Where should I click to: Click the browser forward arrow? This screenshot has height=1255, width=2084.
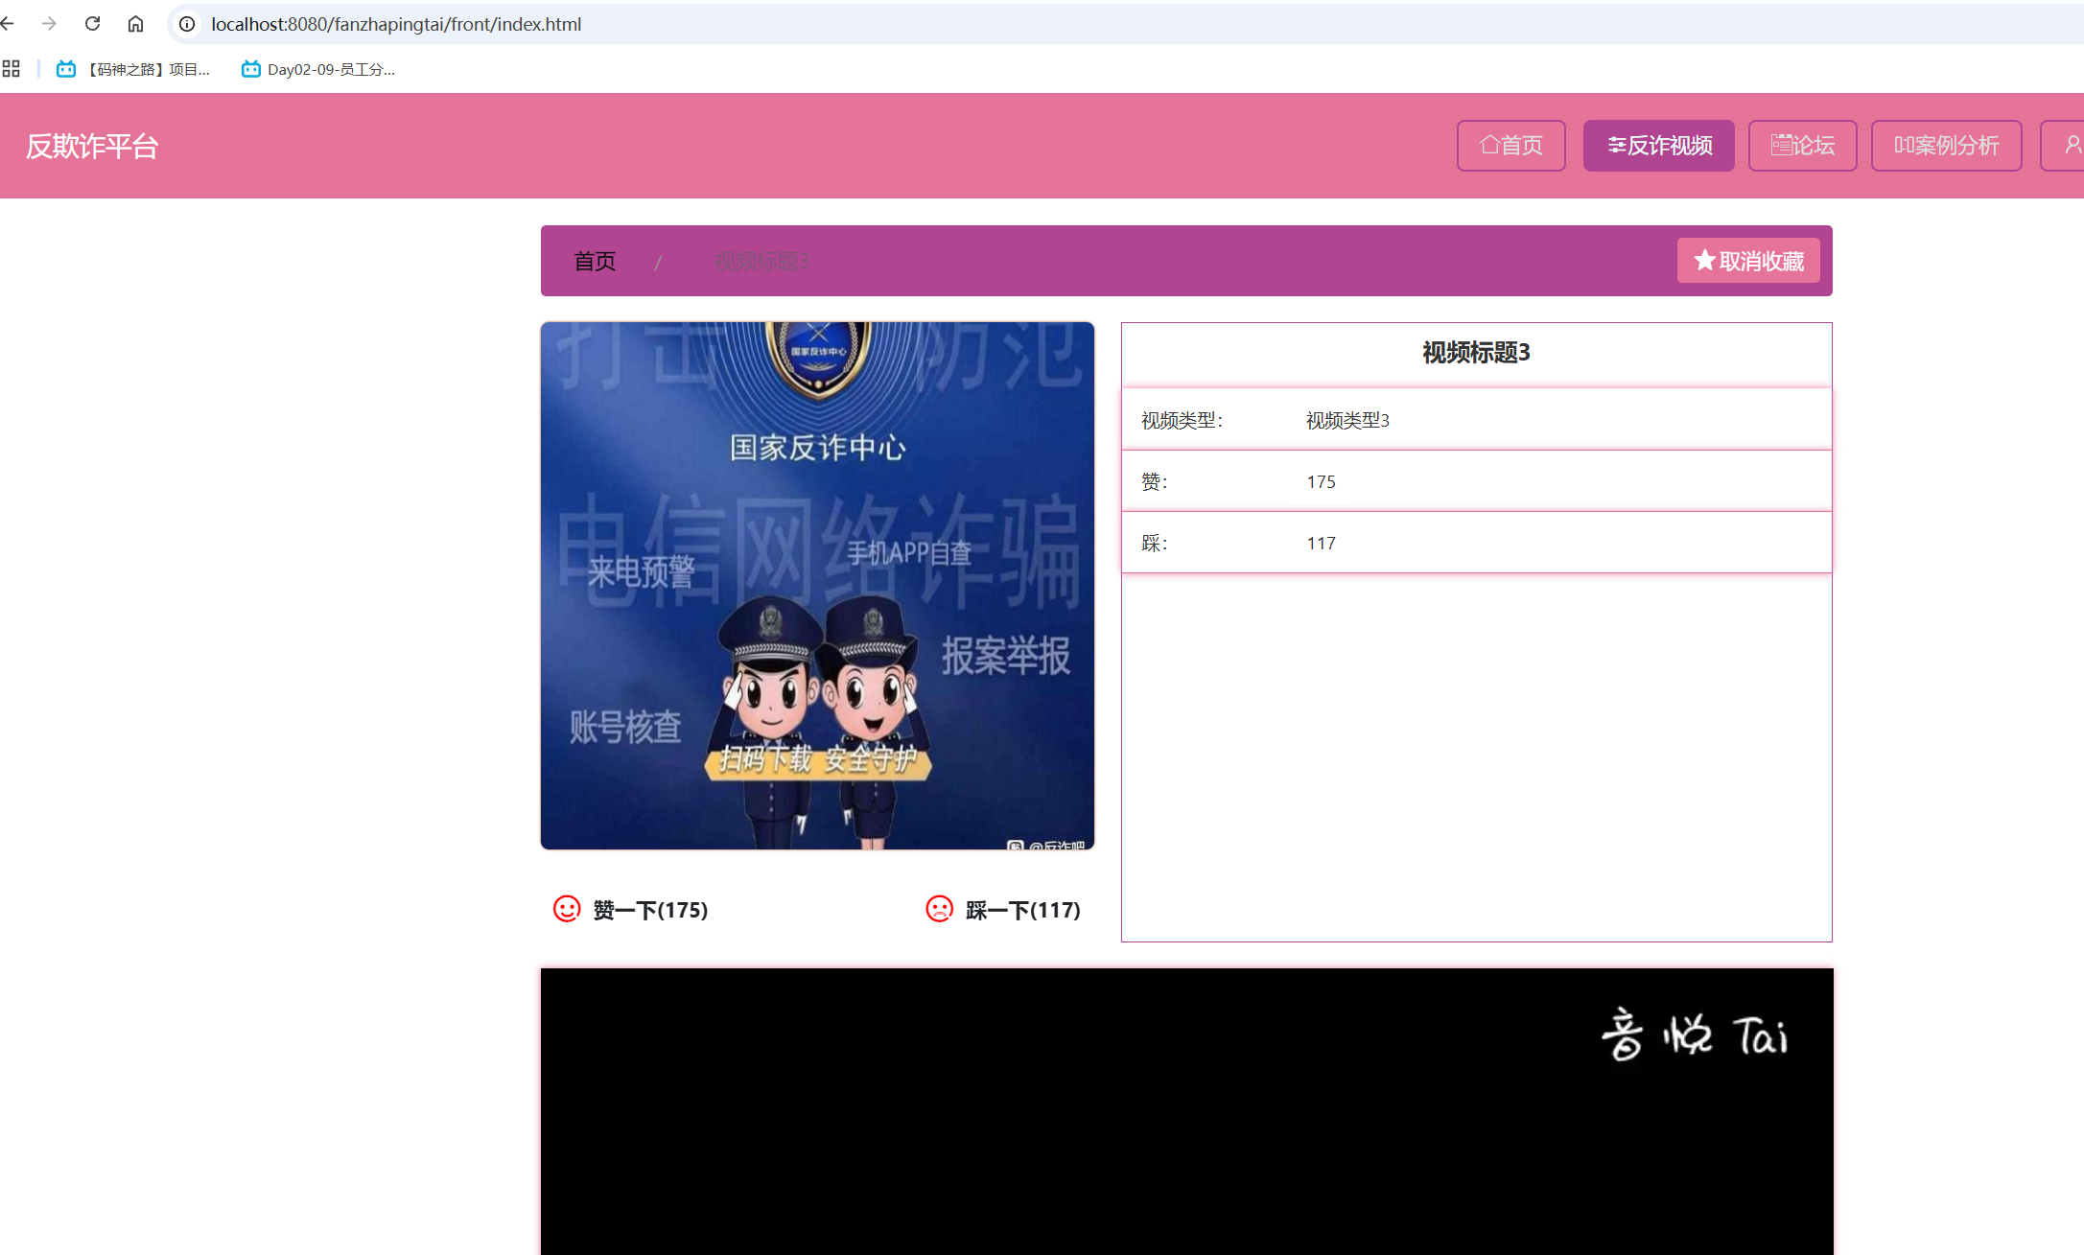(x=49, y=24)
